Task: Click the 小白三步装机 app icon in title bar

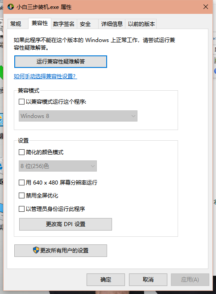Action: coord(11,7)
